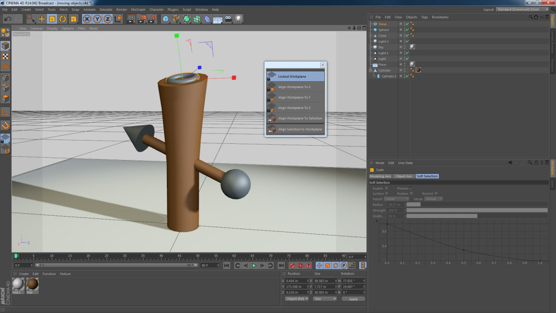Switch to the Object Axis tab

(404, 176)
